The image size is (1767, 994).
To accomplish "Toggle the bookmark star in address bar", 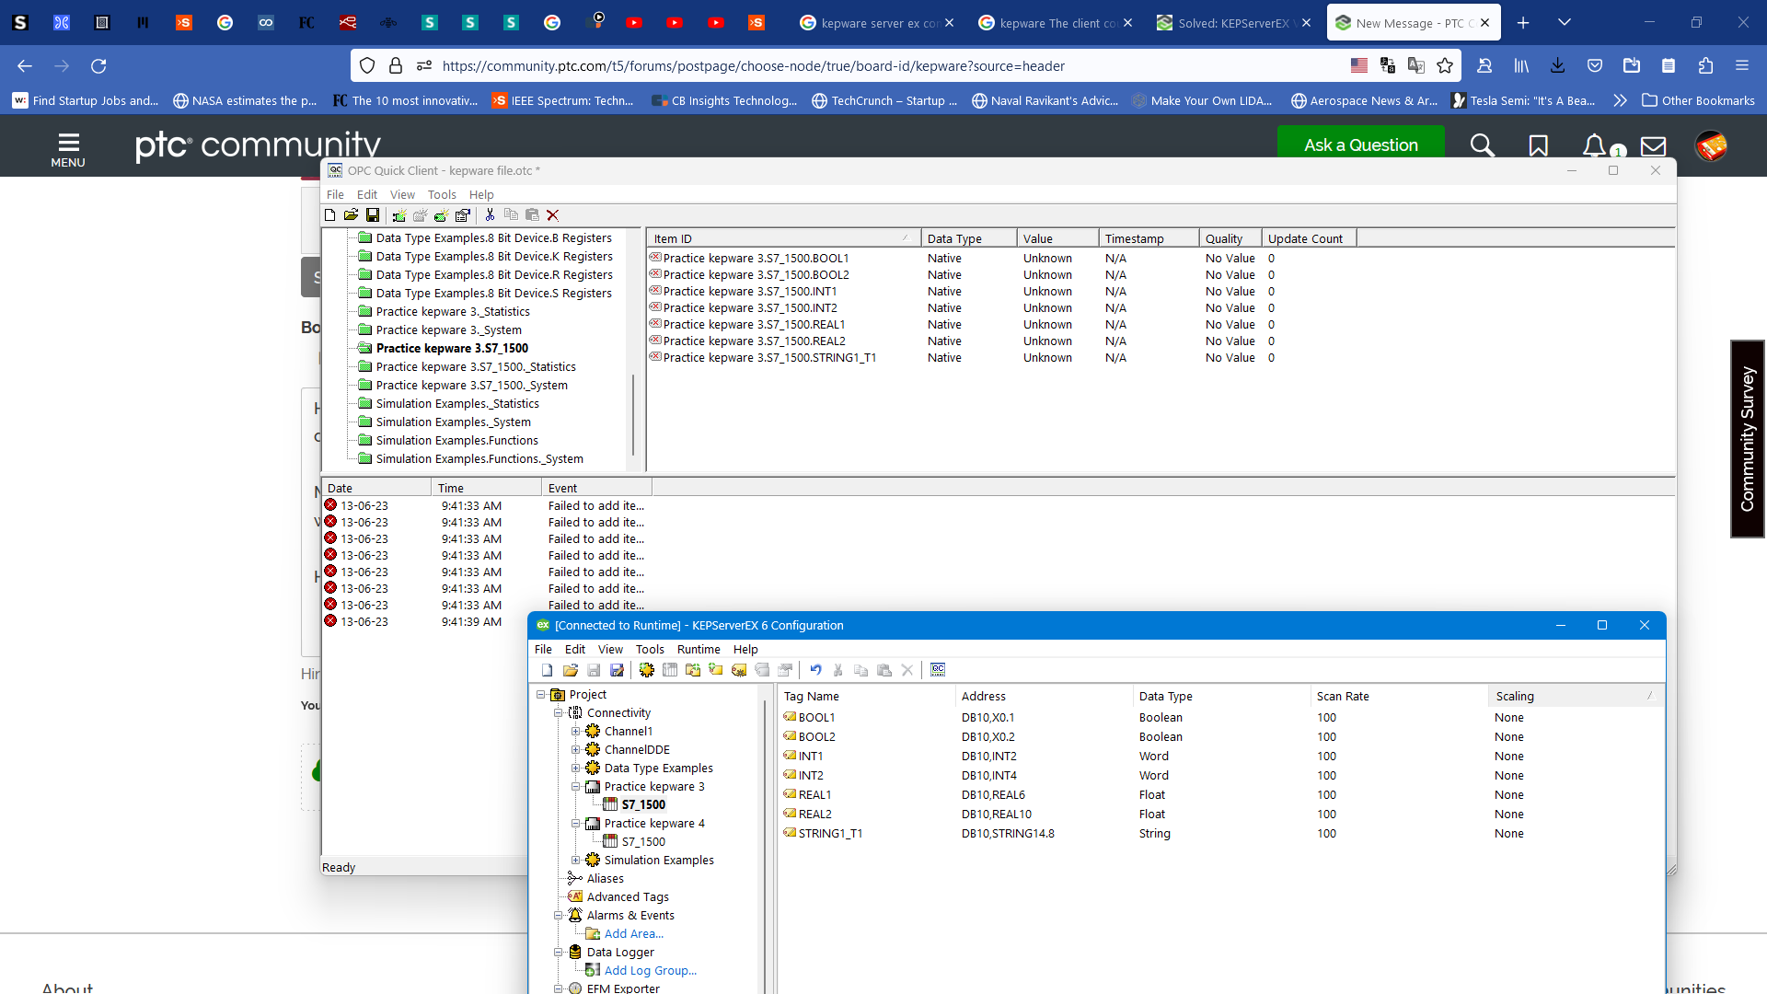I will coord(1446,65).
